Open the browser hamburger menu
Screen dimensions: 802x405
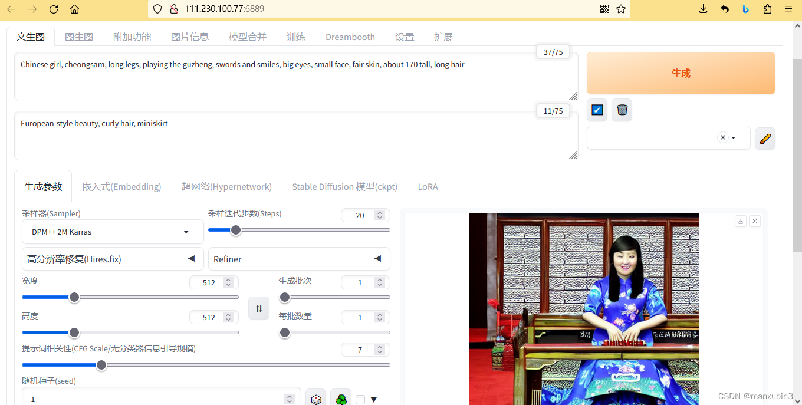point(788,9)
